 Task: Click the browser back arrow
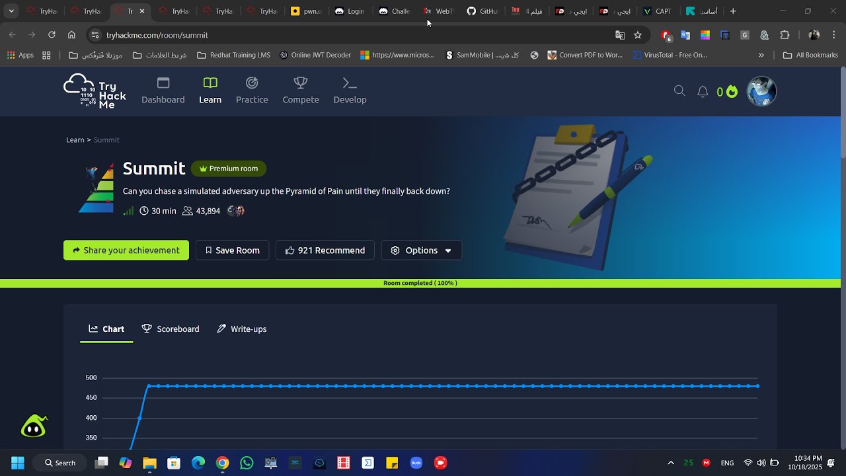pyautogui.click(x=13, y=35)
